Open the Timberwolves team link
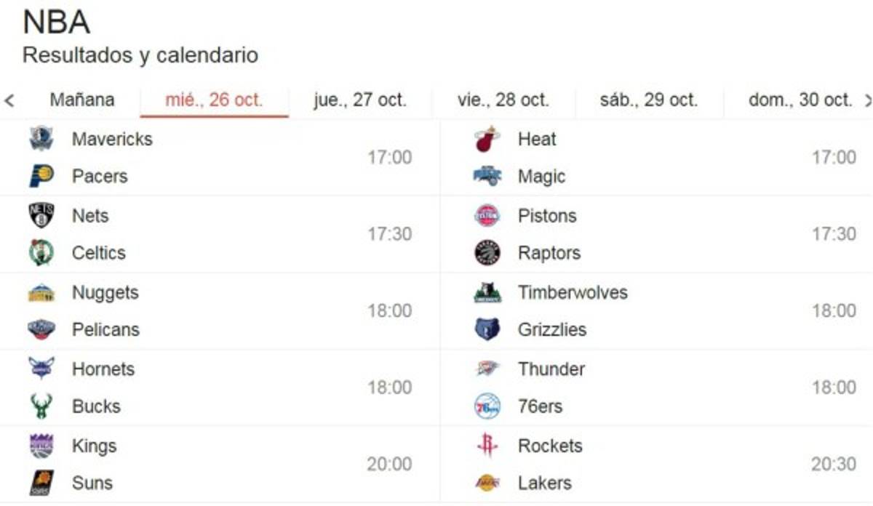Viewport: 873px width, 506px height. coord(572,292)
